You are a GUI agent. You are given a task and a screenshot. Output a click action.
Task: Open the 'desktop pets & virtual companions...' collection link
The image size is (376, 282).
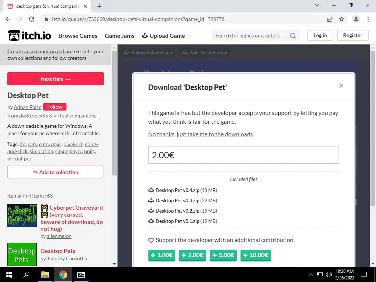coord(59,116)
